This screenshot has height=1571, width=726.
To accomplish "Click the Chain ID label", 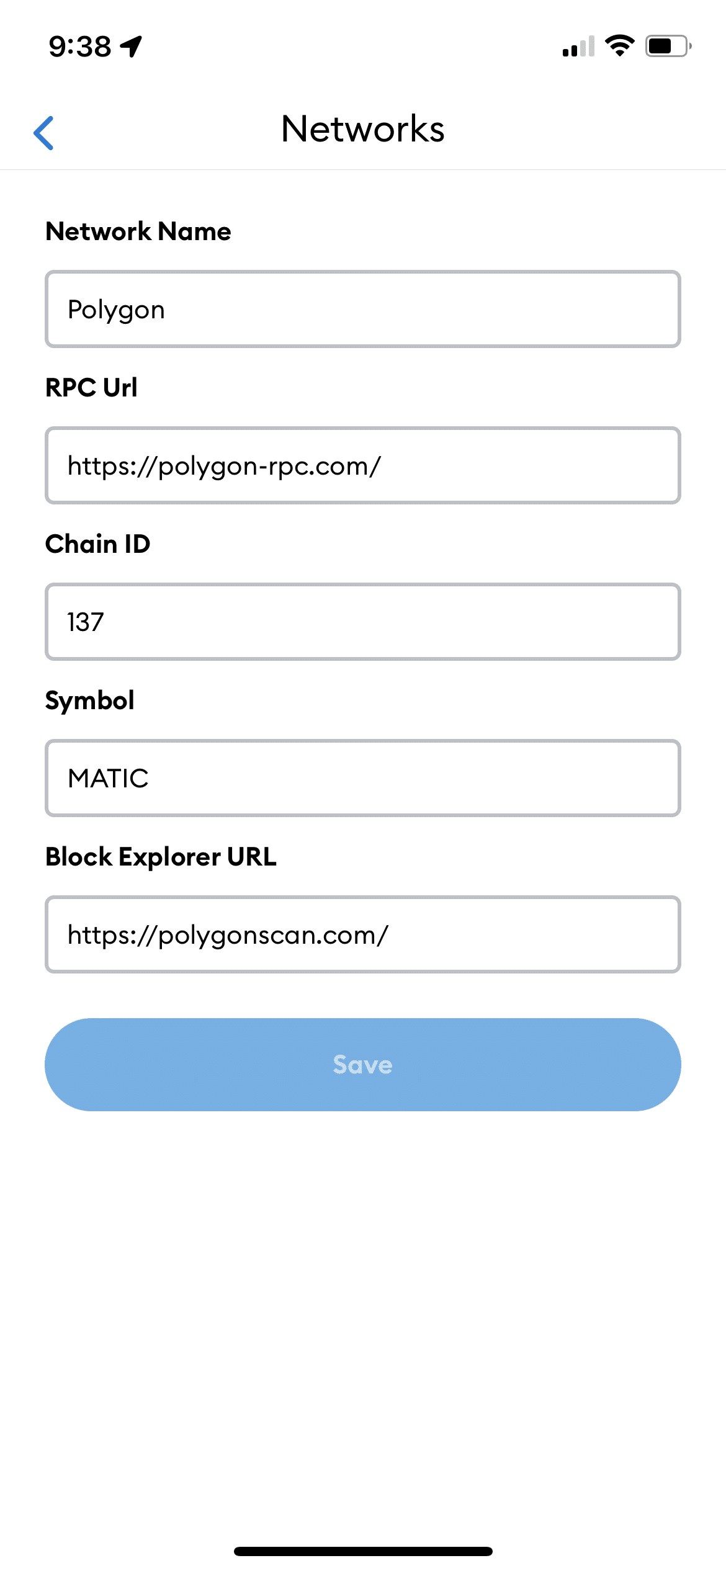I will 98,544.
